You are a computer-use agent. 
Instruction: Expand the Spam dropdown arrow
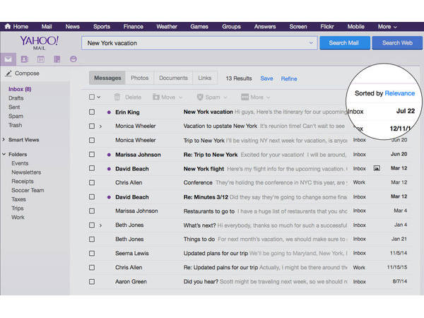[x=225, y=98]
